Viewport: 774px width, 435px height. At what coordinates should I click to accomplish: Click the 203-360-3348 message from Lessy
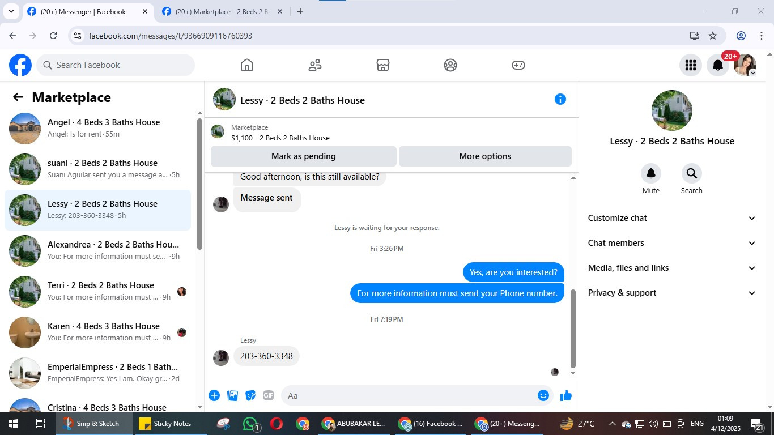tap(267, 356)
